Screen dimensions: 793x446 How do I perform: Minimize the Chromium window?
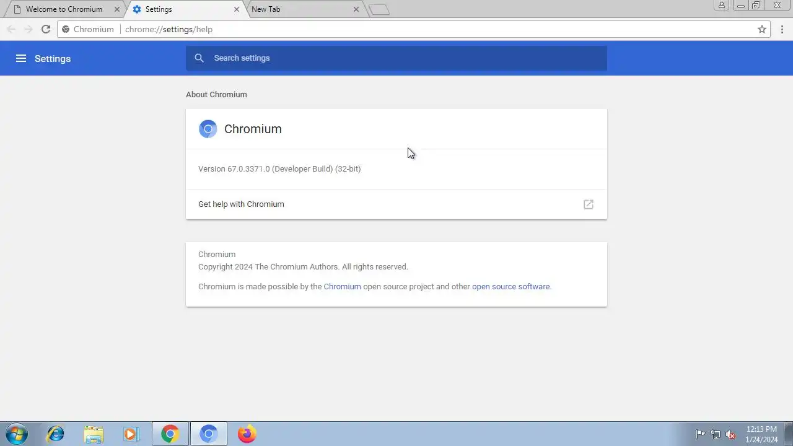[741, 6]
